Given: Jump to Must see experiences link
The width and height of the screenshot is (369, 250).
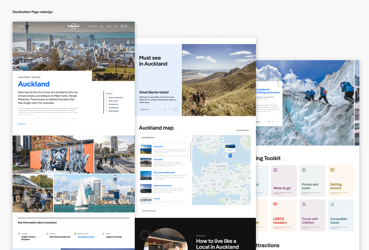Looking at the screenshot, I should (116, 97).
